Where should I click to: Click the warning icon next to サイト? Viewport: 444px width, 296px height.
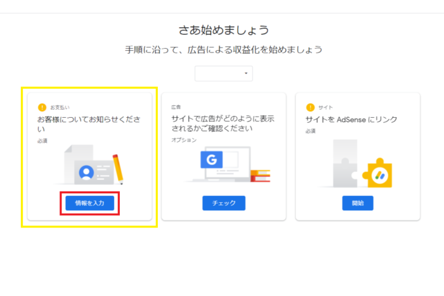310,107
